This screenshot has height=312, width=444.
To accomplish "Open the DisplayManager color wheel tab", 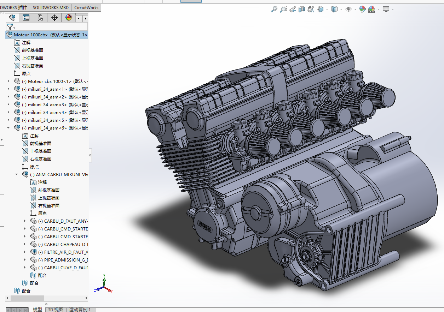I will point(69,18).
